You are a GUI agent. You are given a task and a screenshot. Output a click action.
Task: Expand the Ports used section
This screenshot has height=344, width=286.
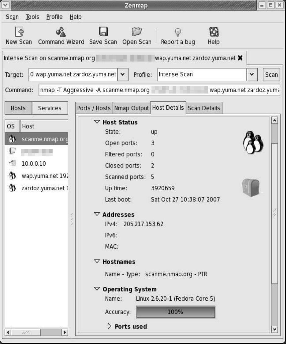(x=110, y=326)
